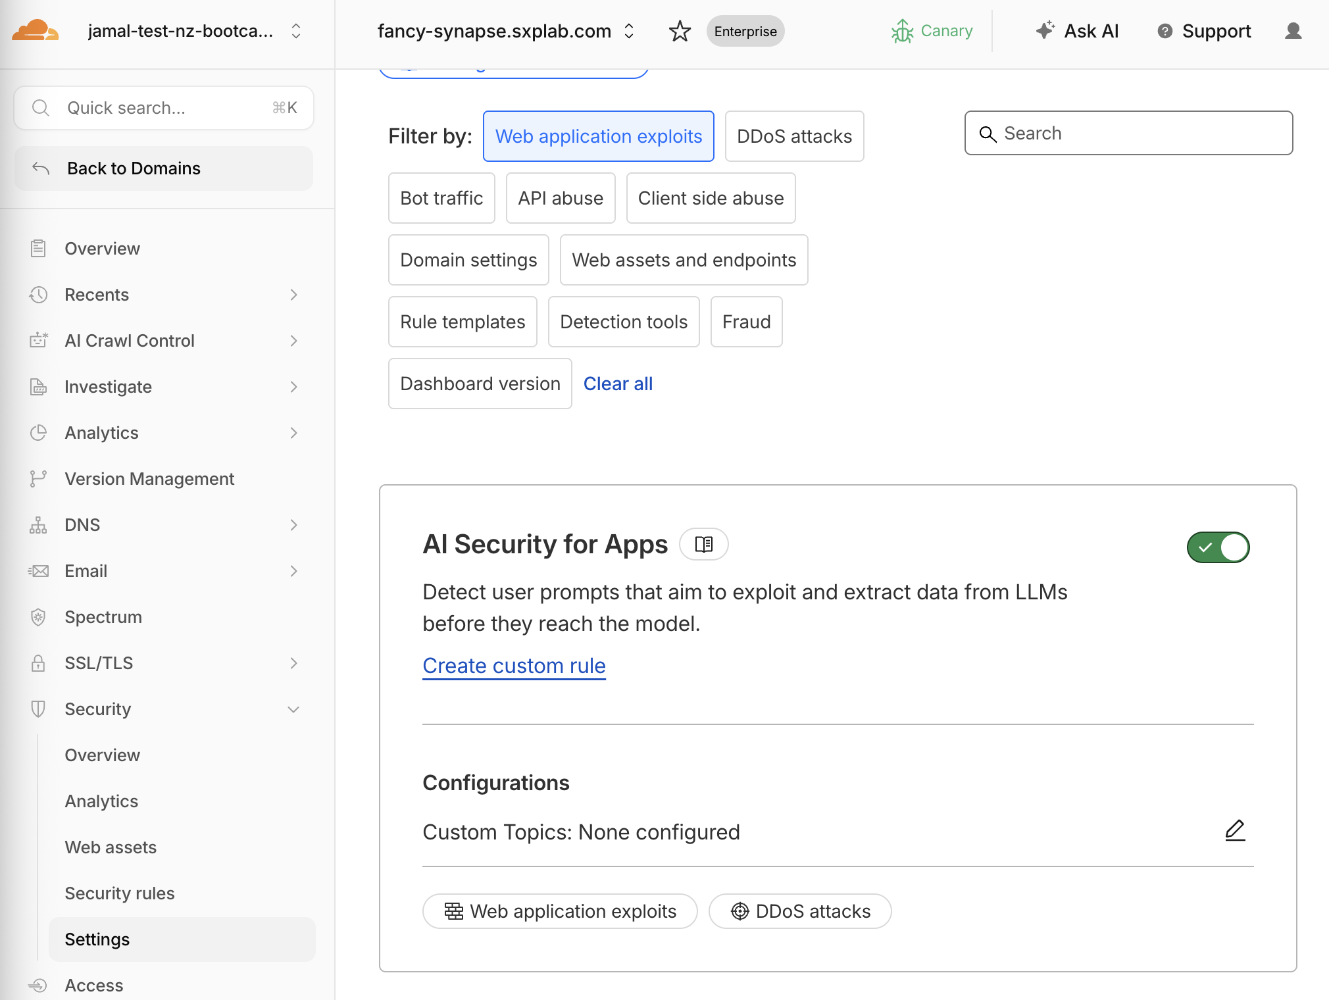Open the account switcher dropdown

(x=296, y=31)
